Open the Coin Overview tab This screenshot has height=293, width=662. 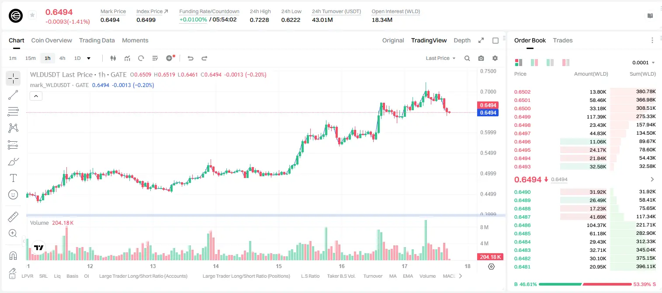[52, 40]
